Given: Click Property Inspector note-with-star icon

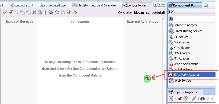Looking at the screenshot, I should [185, 99].
